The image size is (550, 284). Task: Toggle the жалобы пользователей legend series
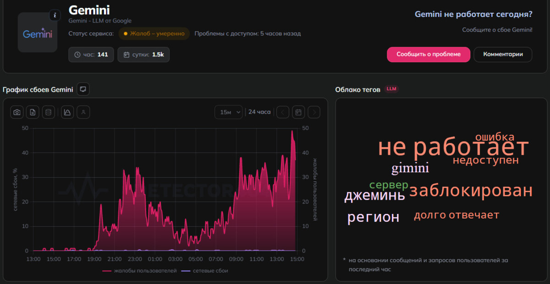tap(139, 271)
